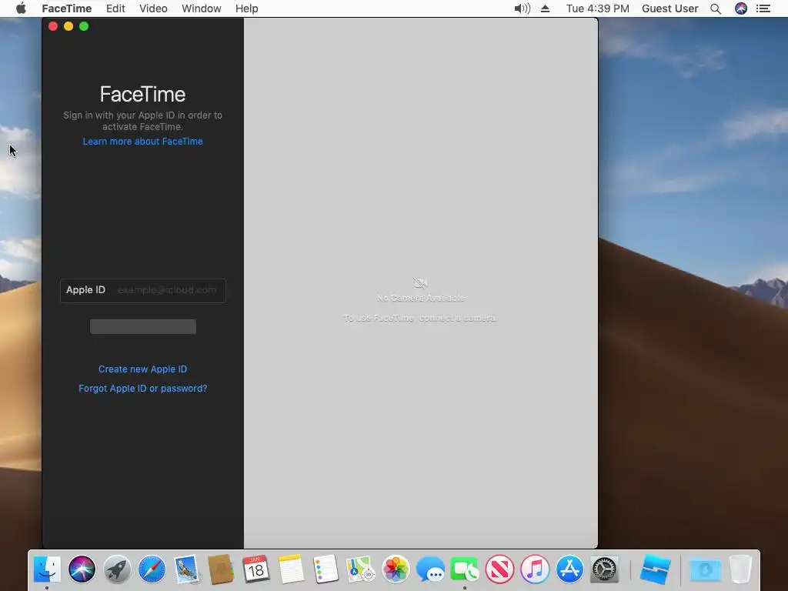788x591 pixels.
Task: Open the FaceTime app menu
Action: pos(66,8)
